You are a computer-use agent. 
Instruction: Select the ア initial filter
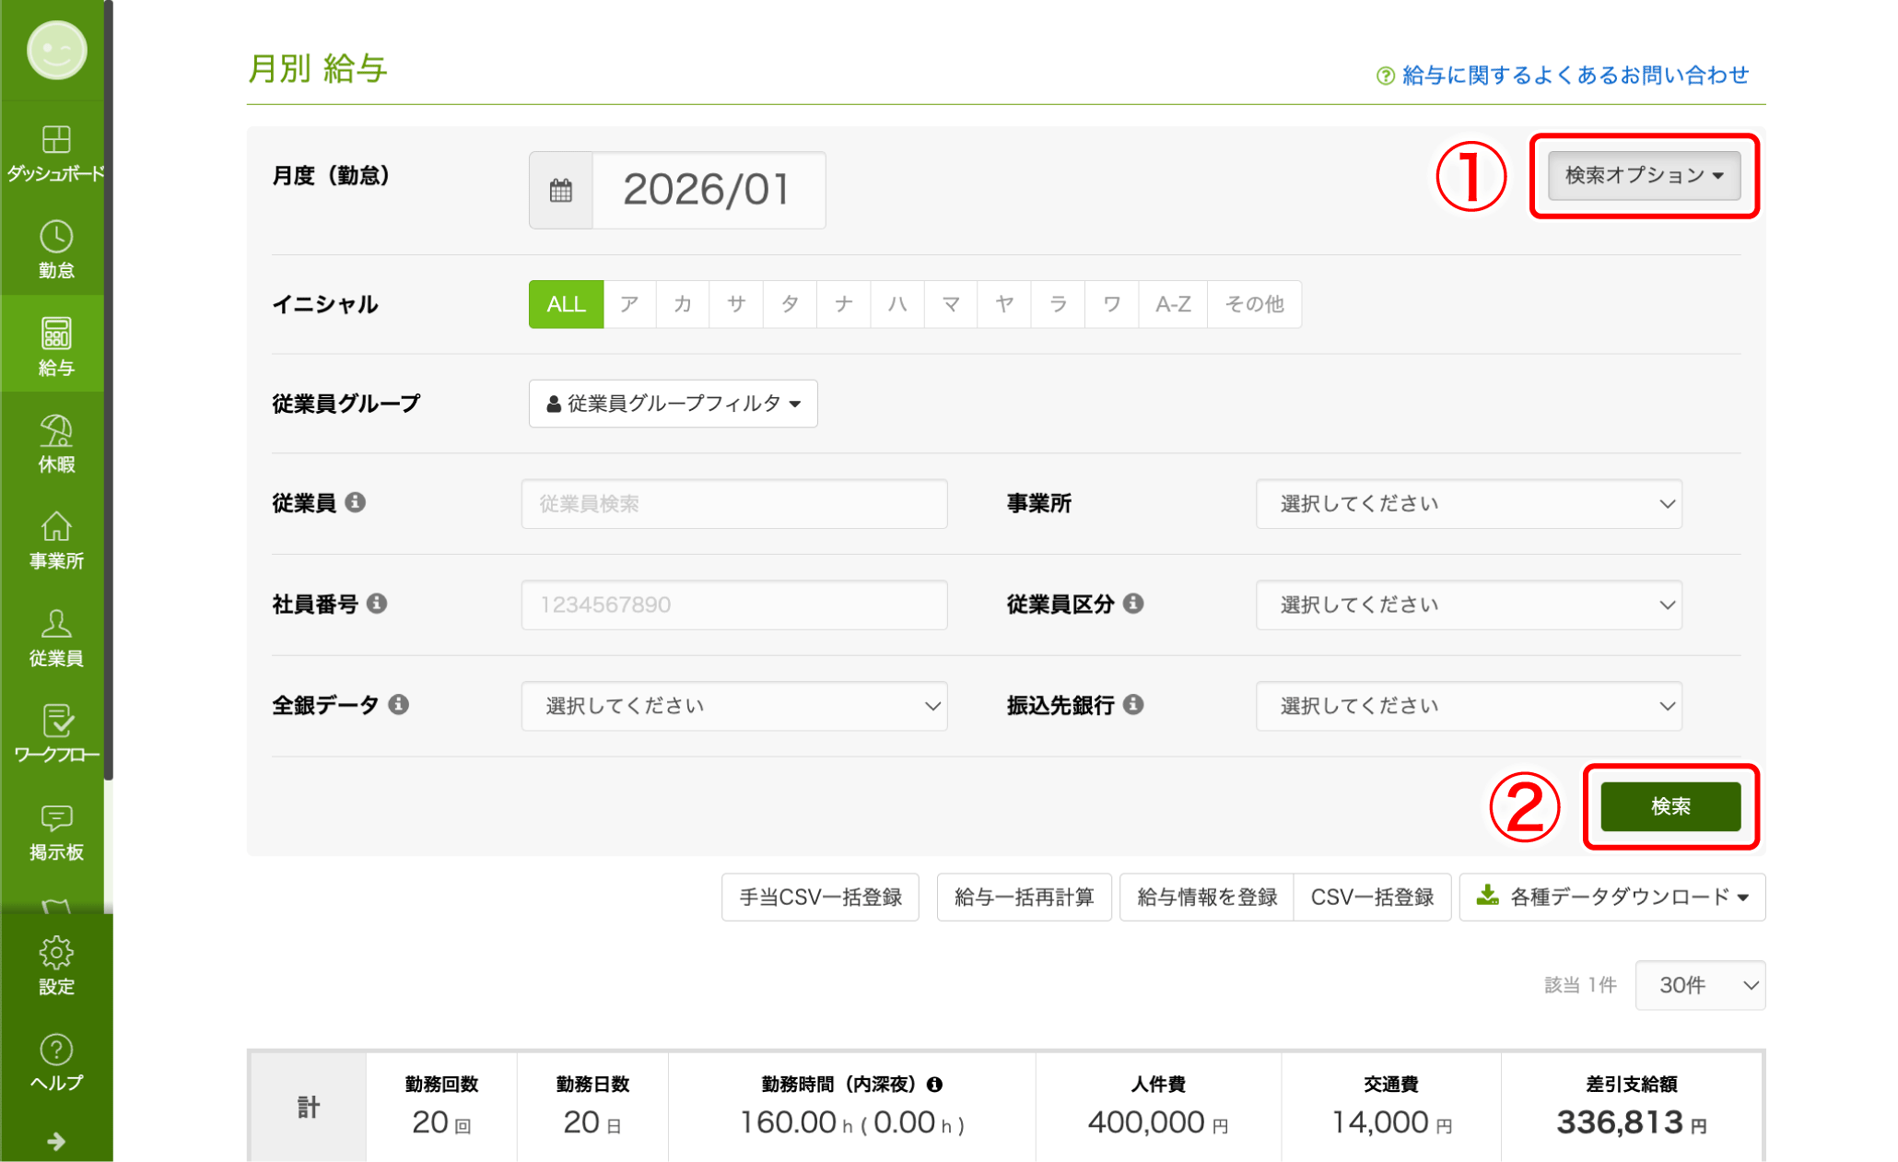coord(629,304)
